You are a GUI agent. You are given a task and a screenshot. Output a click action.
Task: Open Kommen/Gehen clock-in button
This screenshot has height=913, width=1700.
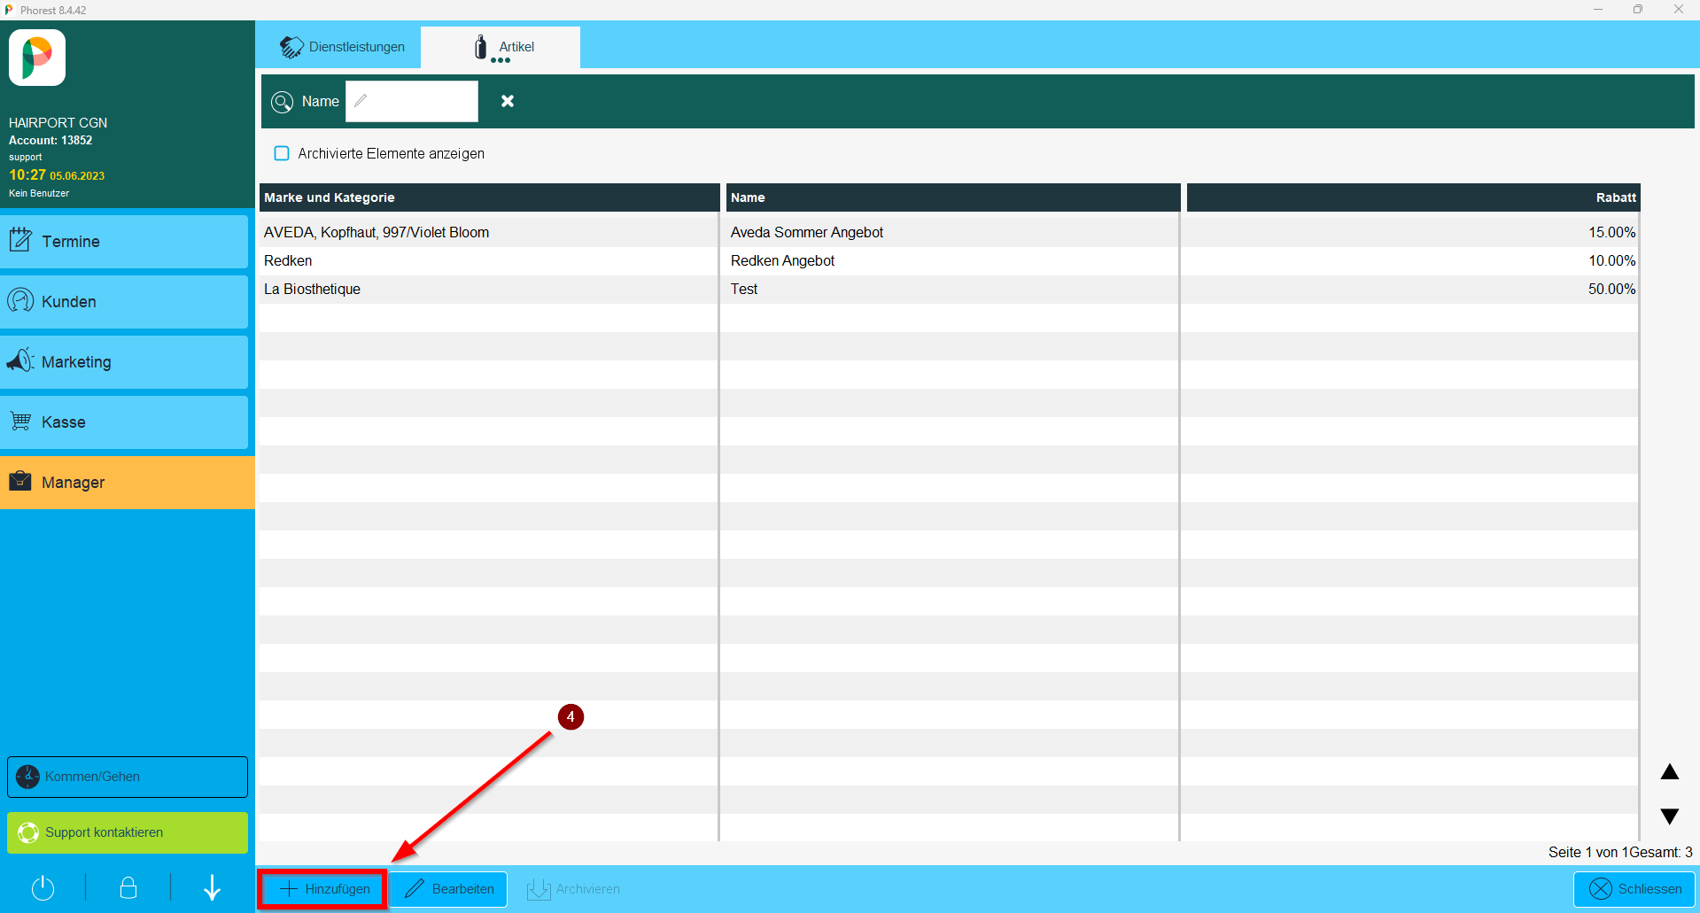pyautogui.click(x=128, y=777)
